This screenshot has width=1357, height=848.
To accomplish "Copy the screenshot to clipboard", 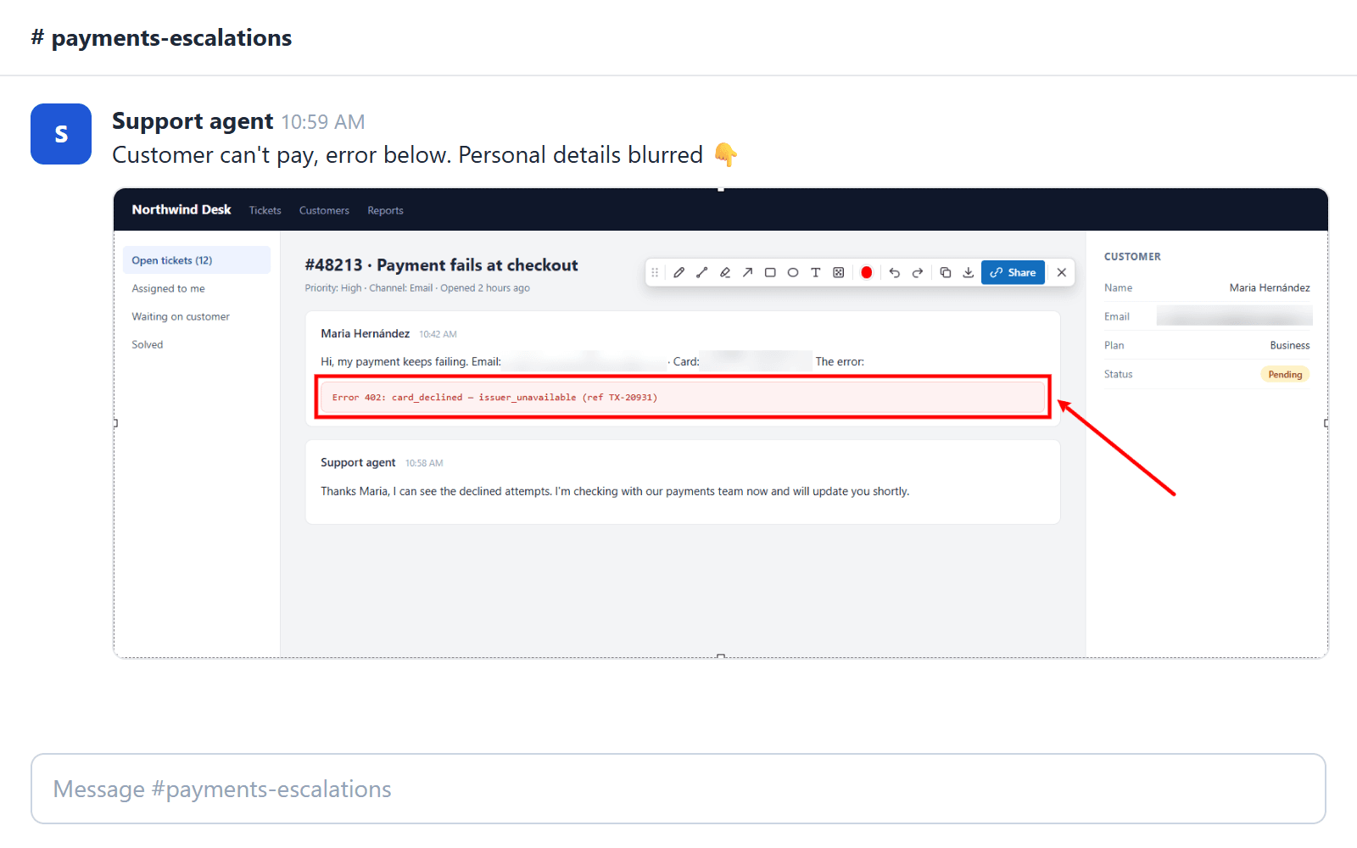I will (945, 272).
